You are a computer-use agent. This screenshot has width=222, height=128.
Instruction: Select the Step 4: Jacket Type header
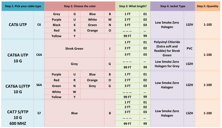pos(173,6)
